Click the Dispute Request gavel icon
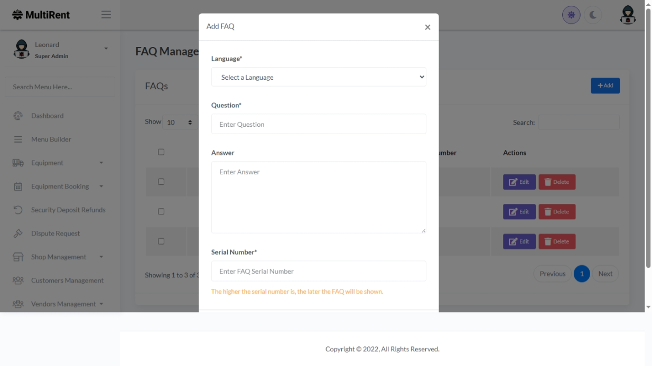The height and width of the screenshot is (366, 652). point(18,233)
